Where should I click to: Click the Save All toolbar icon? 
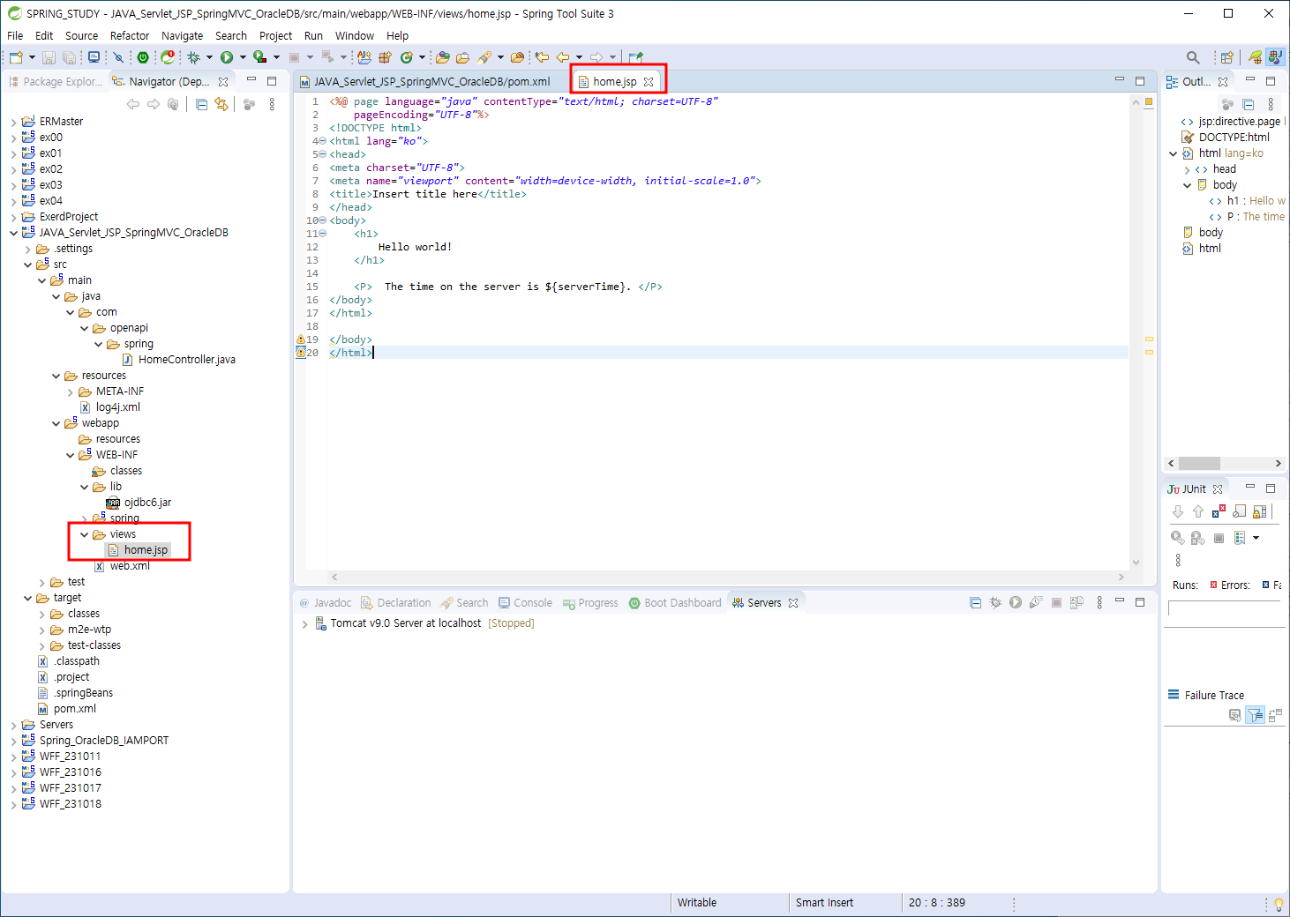pos(69,57)
